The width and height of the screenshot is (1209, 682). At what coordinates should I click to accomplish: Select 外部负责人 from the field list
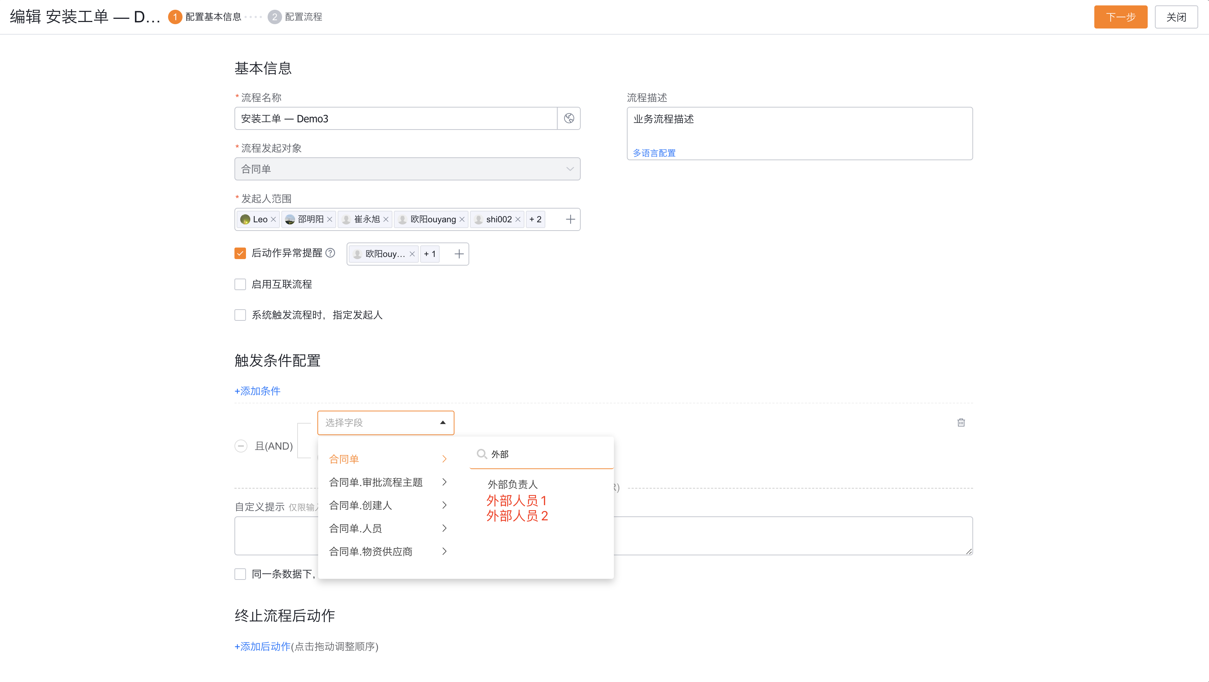(x=512, y=484)
